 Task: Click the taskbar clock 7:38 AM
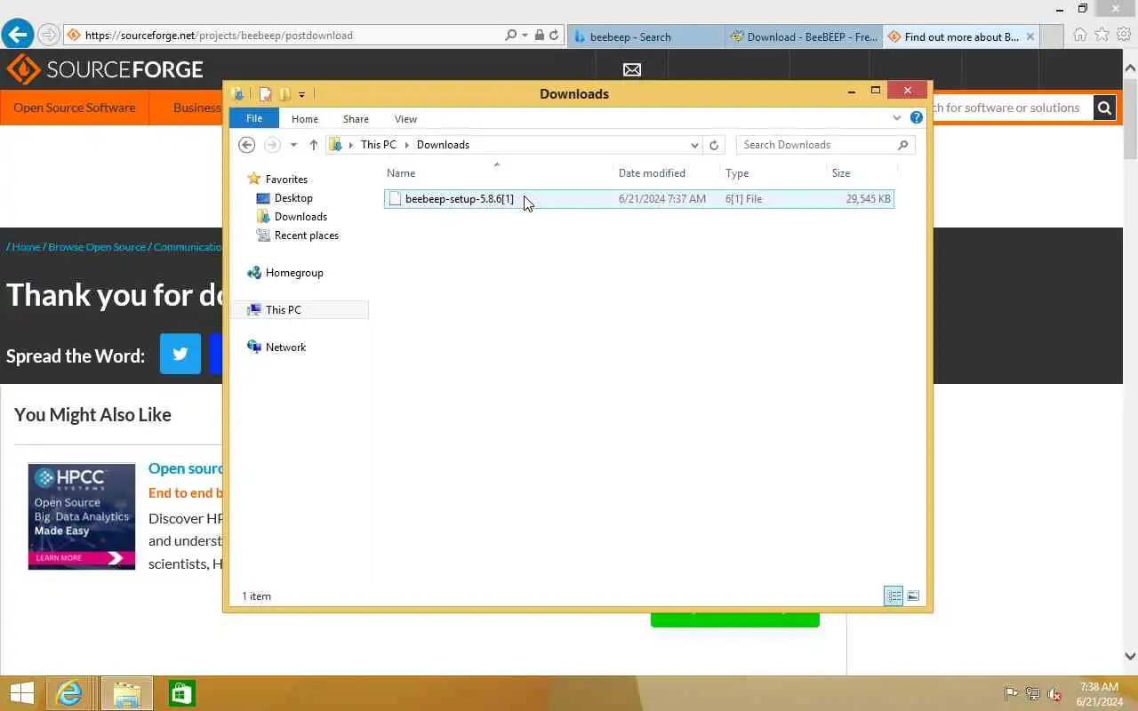tap(1099, 687)
